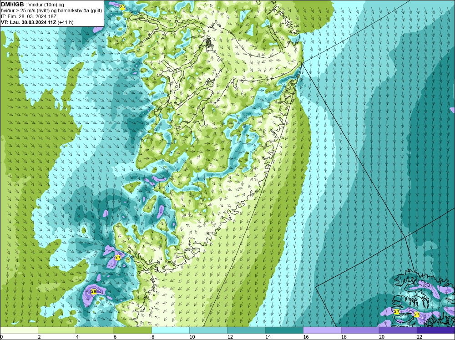Click the 'VT: Lau. 30.03.2024 11Z (+41 h)' line
The image size is (455, 340).
[37, 22]
